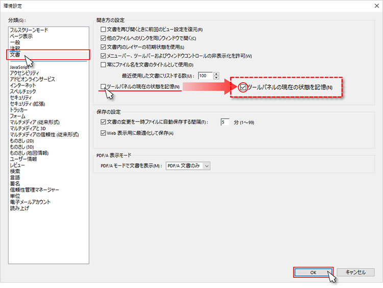The height and width of the screenshot is (288, 383).
Task: Increase recent documents count with up arrow
Action: pos(217,74)
